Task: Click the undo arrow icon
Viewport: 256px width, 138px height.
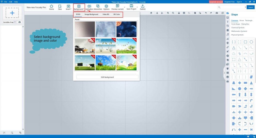Action: pyautogui.click(x=206, y=13)
